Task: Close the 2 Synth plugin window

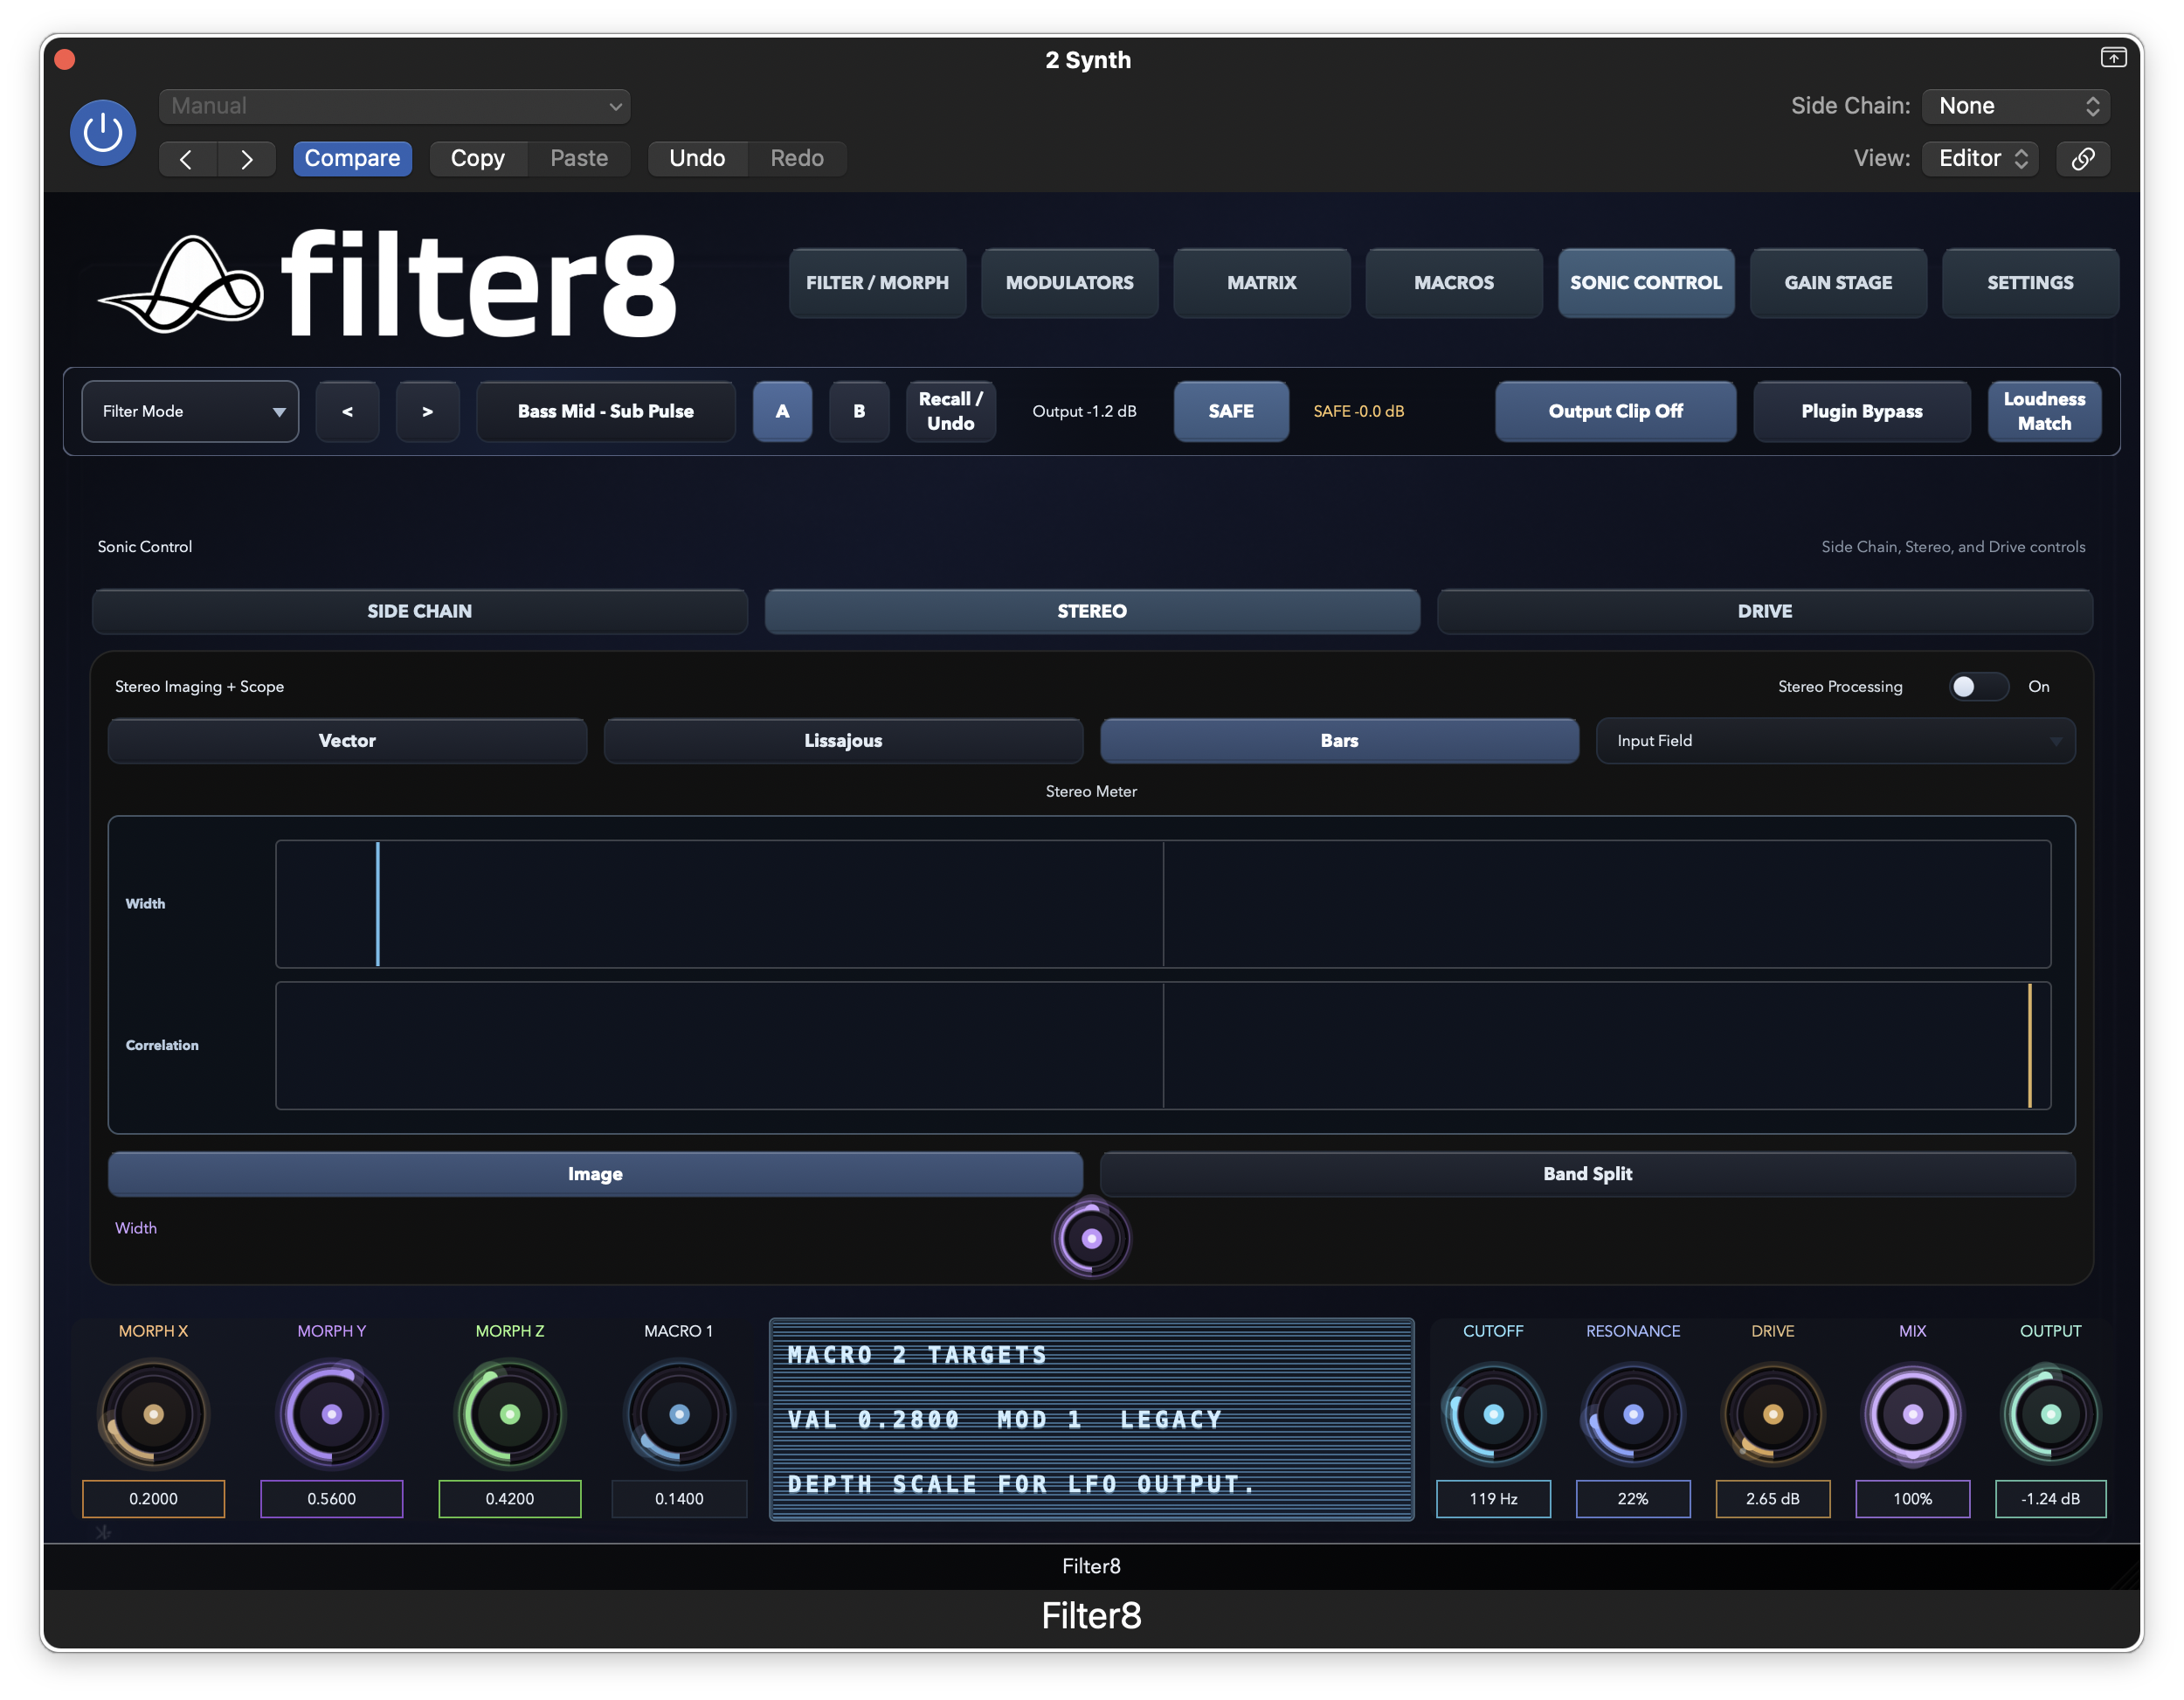Action: click(x=65, y=59)
